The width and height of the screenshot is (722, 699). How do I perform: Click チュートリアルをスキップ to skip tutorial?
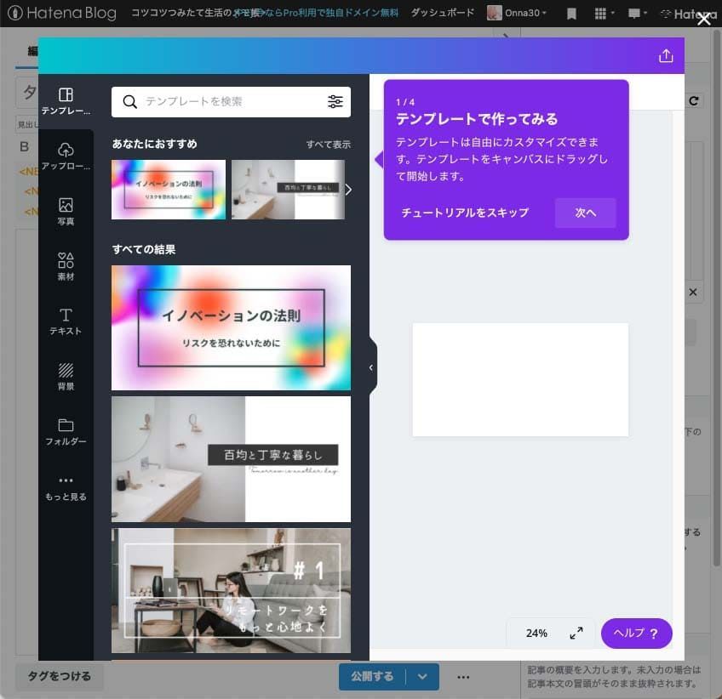465,213
